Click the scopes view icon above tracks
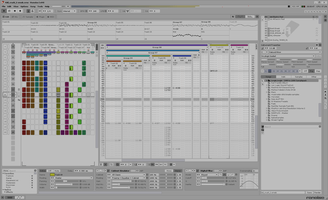This screenshot has height=200, width=328. (x=240, y=16)
